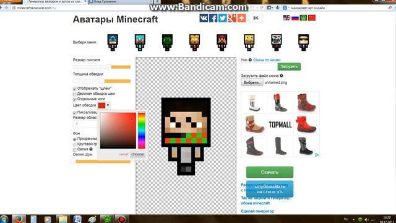The width and height of the screenshot is (396, 223).
Task: Toggle 'Отображать шлем' checkbox
Action: coord(74,89)
